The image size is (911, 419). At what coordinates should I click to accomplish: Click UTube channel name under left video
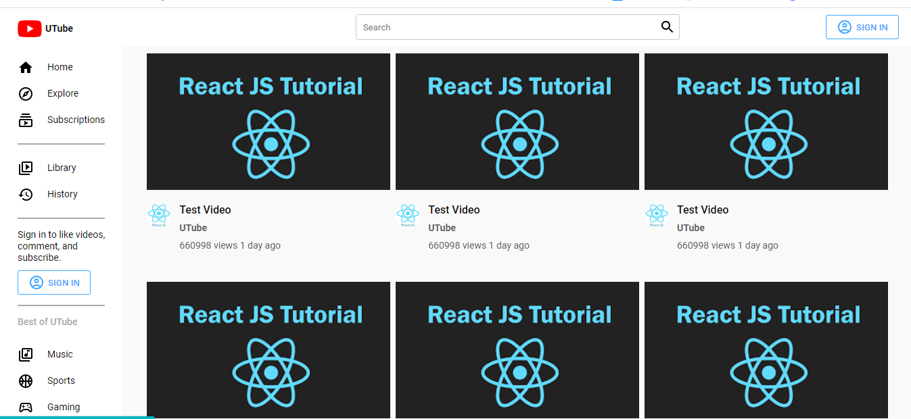tap(193, 228)
